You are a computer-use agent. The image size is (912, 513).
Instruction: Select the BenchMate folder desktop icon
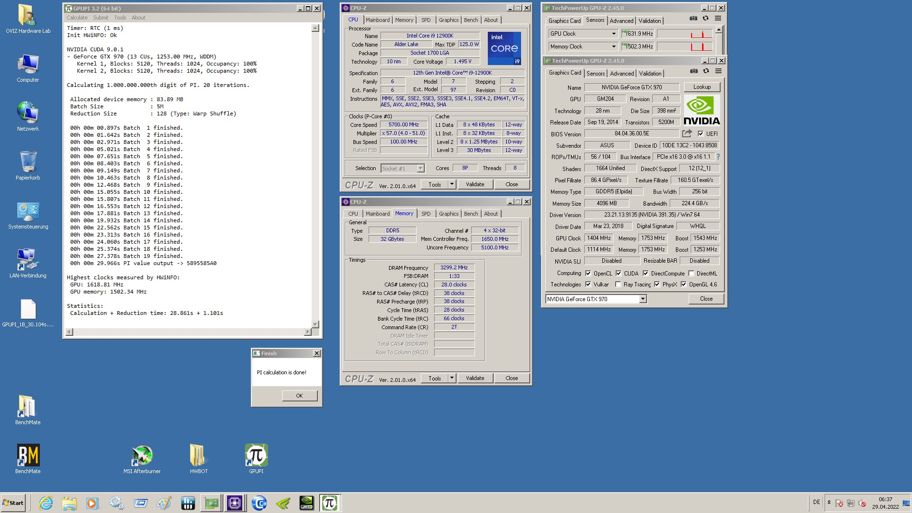pos(28,410)
